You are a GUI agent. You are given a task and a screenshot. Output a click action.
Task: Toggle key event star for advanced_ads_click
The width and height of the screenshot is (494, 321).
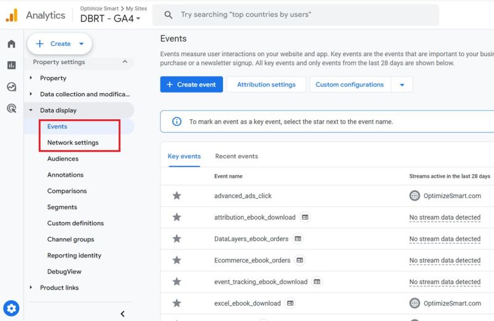pyautogui.click(x=177, y=196)
